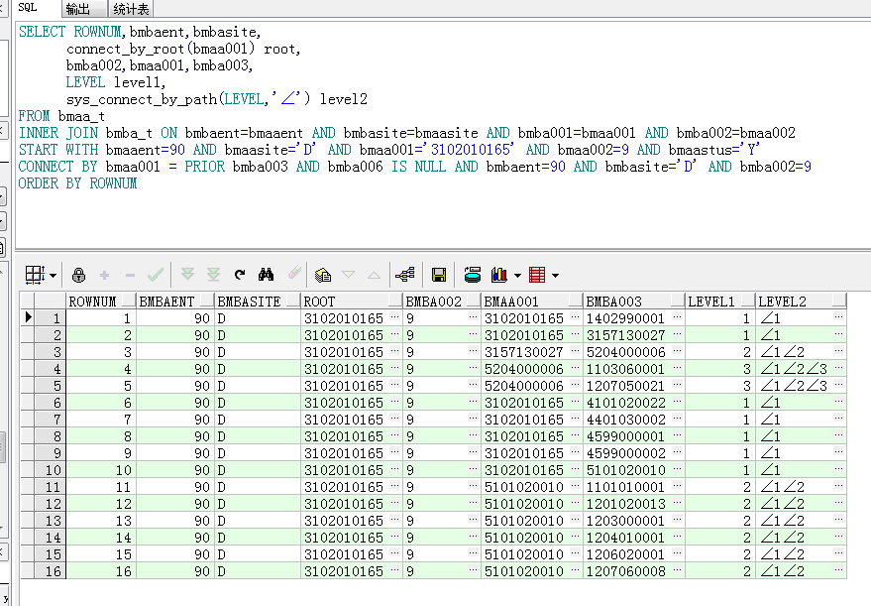Click the sort button on LEVEL1 column header
The height and width of the screenshot is (606, 871).
pyautogui.click(x=748, y=301)
